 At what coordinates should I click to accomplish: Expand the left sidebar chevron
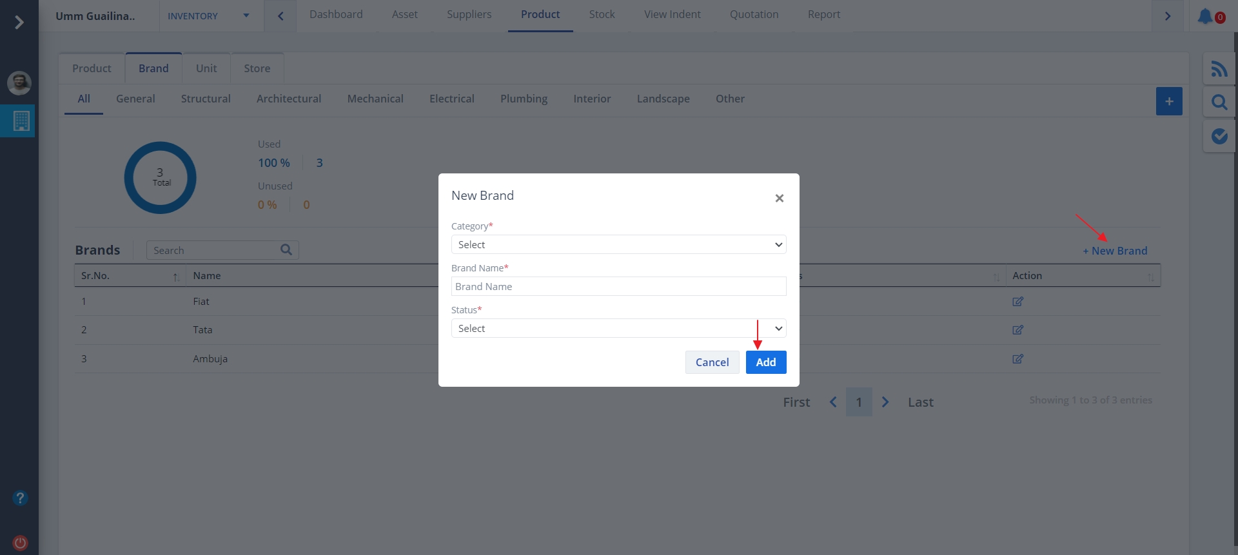point(19,23)
